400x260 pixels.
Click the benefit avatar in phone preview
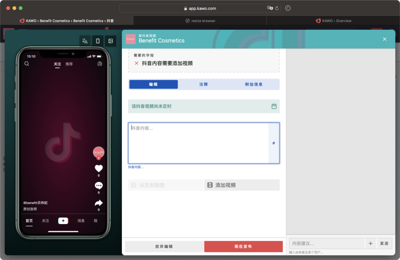(x=98, y=152)
